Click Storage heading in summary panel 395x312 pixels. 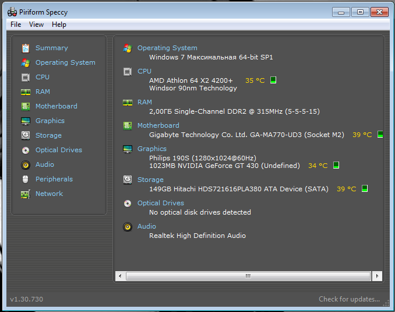(x=150, y=180)
